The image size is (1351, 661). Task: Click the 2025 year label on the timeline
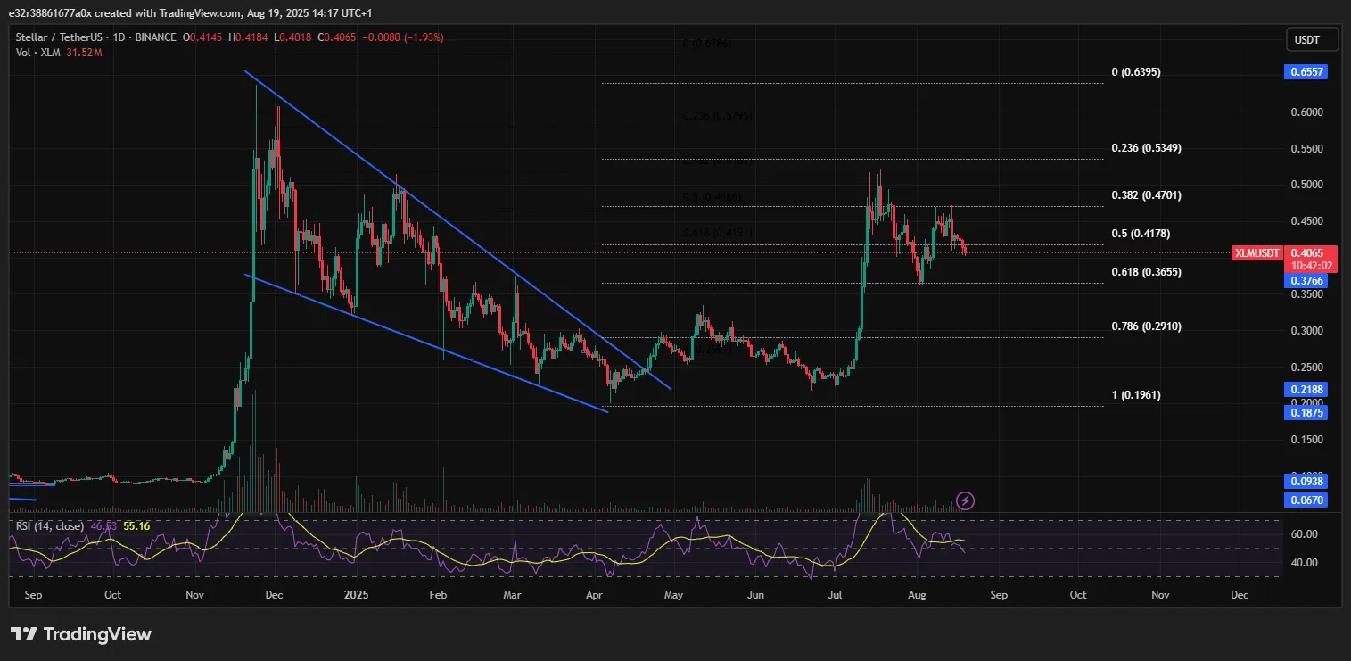pos(357,594)
